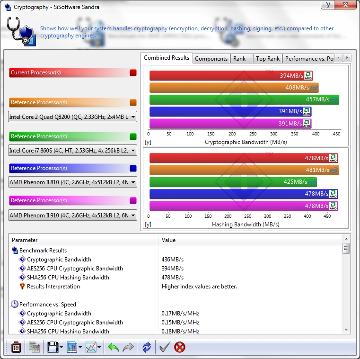The image size is (360, 359).
Task: Click the scrollbar down arrow in results list
Action: click(x=346, y=330)
